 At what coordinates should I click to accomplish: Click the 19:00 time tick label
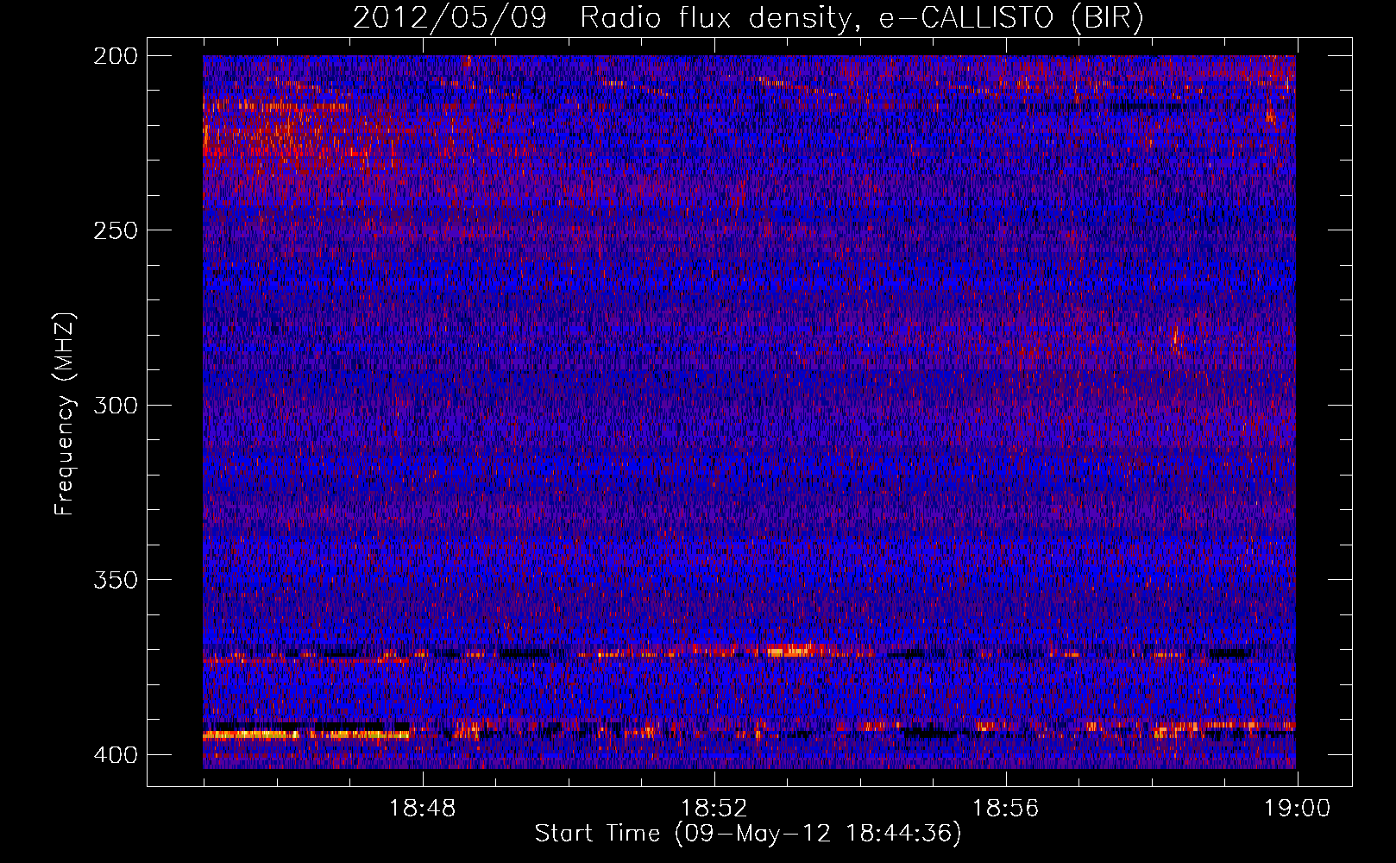pos(1297,809)
